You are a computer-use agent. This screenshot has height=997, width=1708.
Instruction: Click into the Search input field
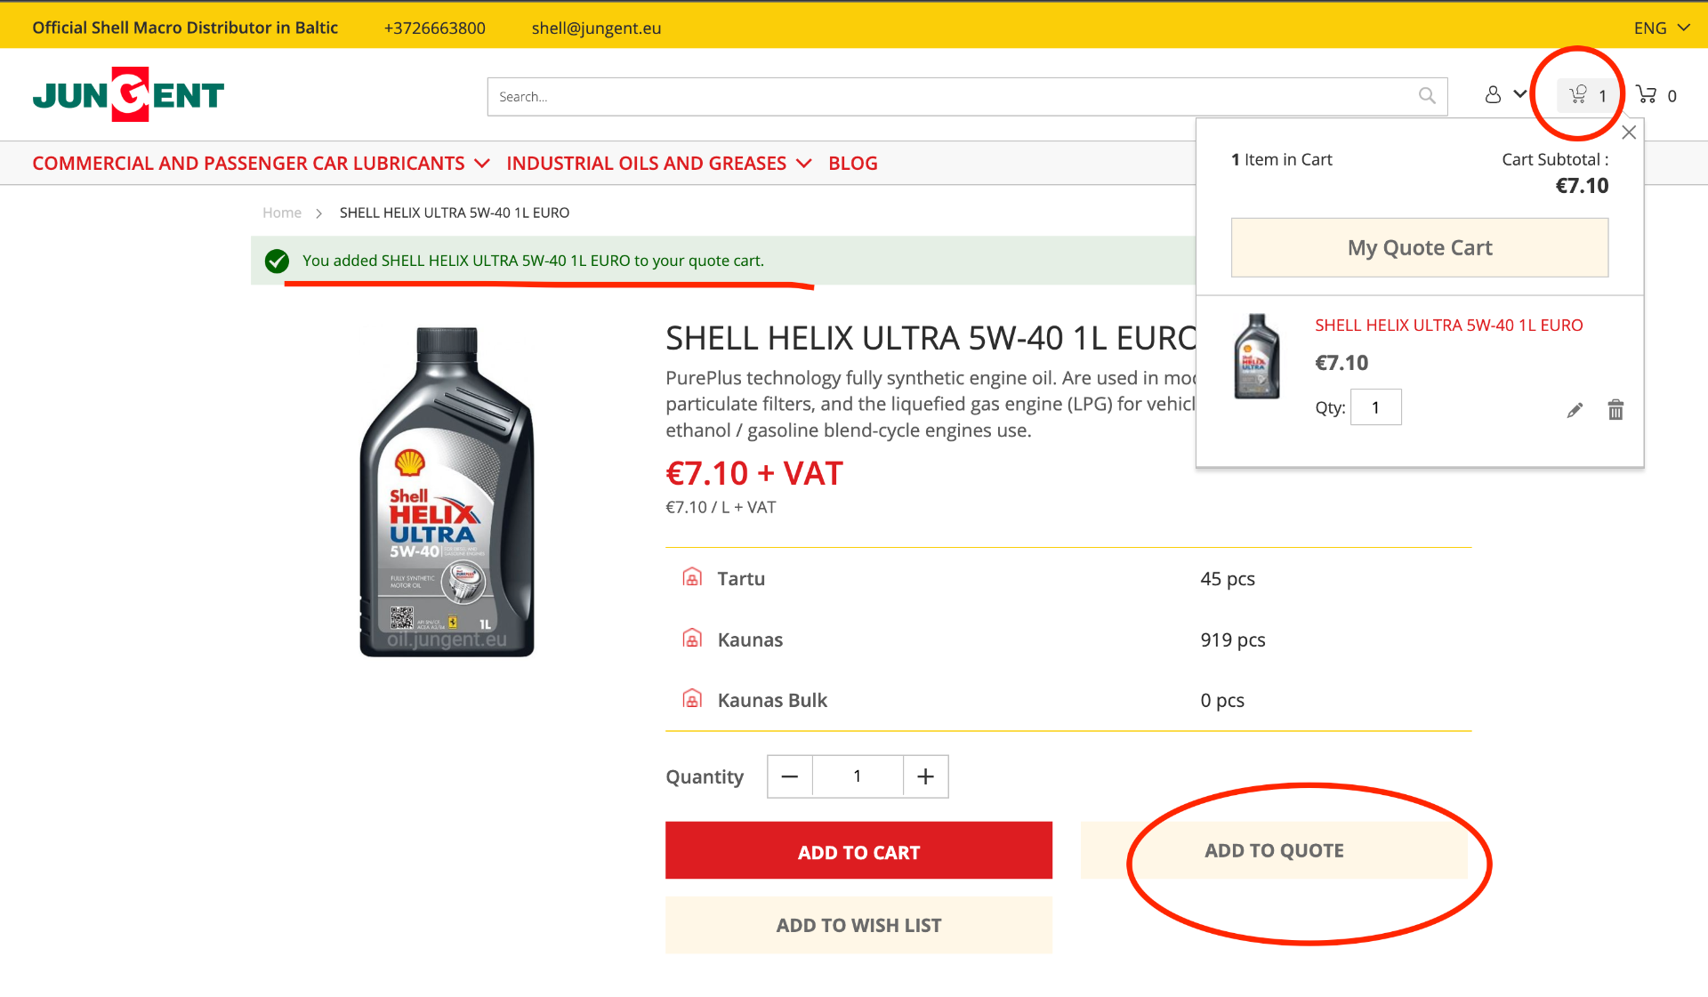pyautogui.click(x=952, y=97)
